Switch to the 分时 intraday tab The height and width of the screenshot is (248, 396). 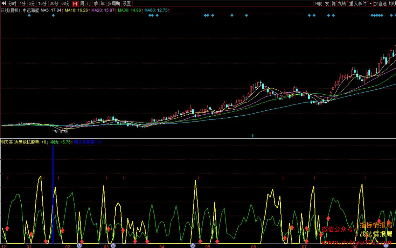12,3
